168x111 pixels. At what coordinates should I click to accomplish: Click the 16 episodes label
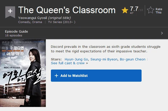14,35
